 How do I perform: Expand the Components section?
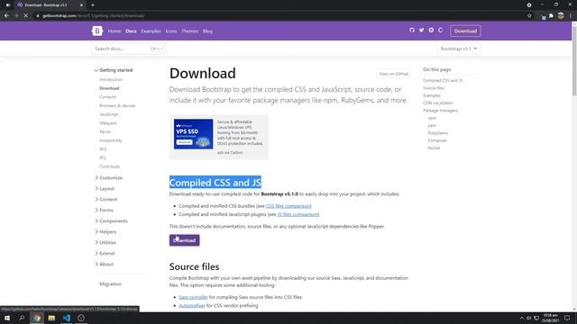tap(111, 221)
